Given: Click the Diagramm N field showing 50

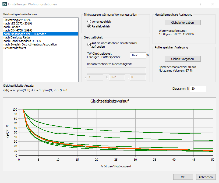Looking at the screenshot, I should [x=198, y=89].
